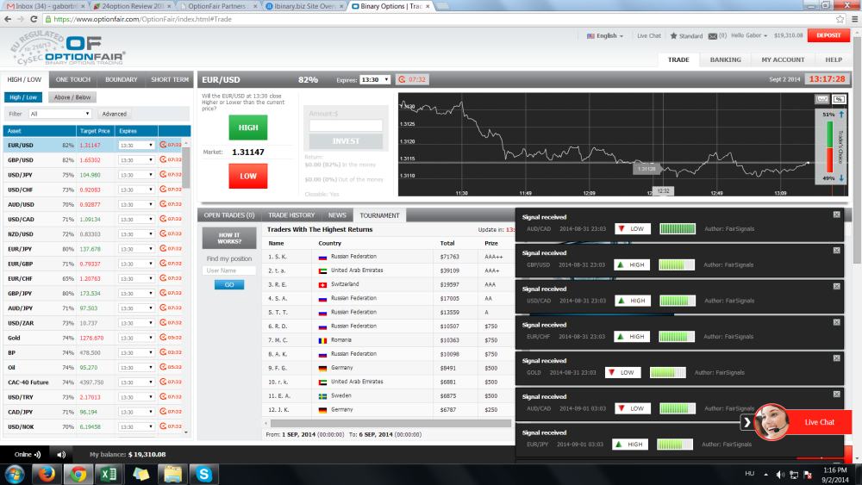Click the Live Chat link in header

click(x=649, y=35)
